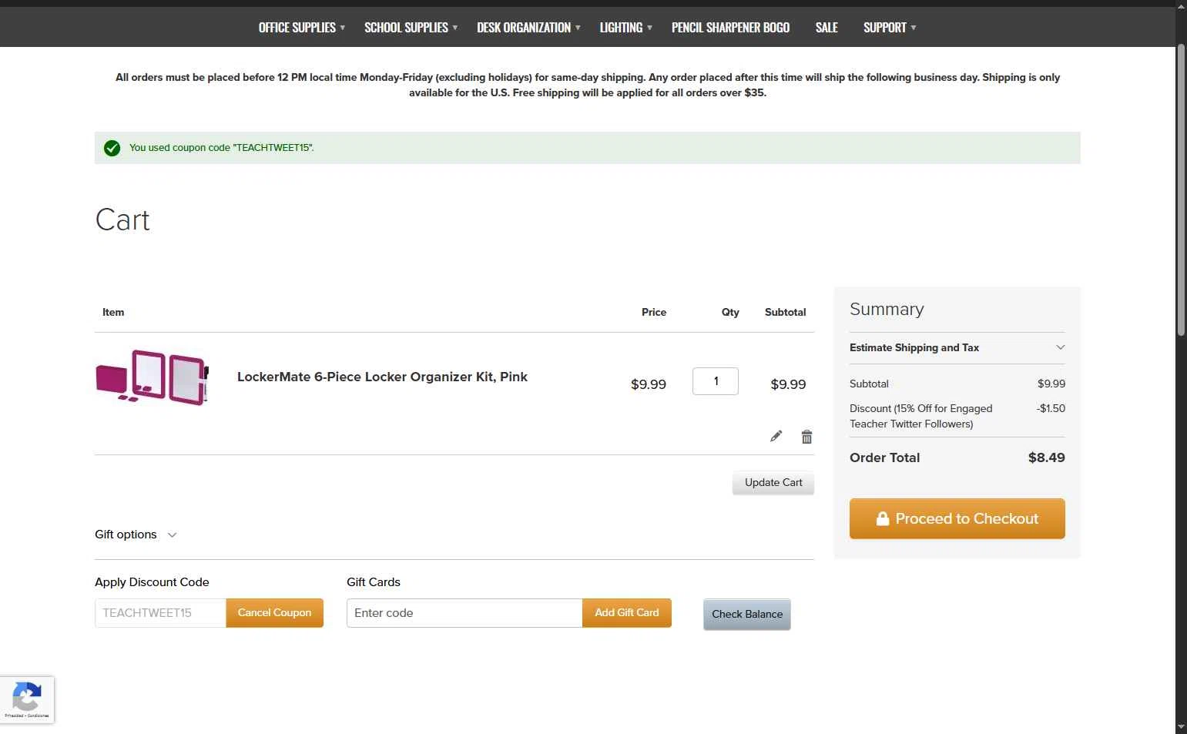This screenshot has height=734, width=1187.
Task: Open the Support menu
Action: (x=889, y=28)
